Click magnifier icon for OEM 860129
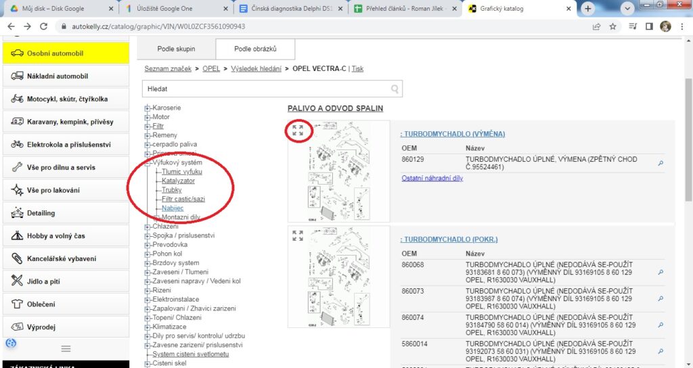The image size is (693, 368). [x=661, y=163]
